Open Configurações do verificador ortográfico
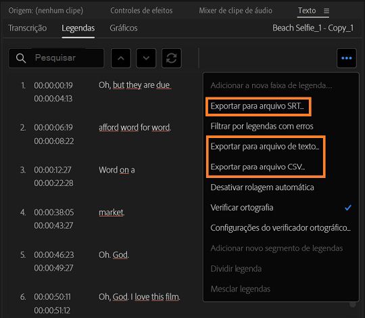365x318 pixels. click(281, 228)
